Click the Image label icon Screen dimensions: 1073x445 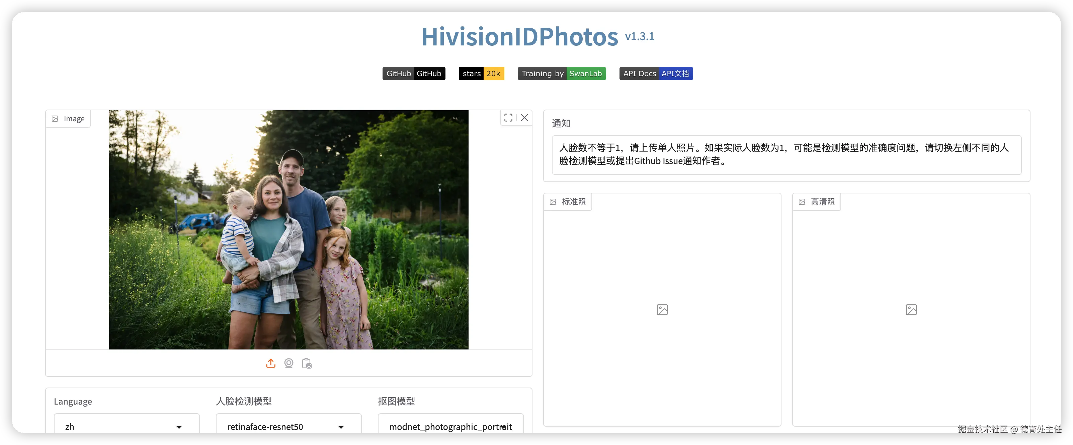(55, 119)
